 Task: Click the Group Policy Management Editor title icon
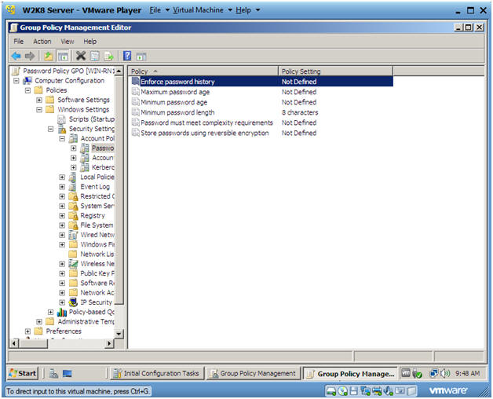tap(13, 27)
